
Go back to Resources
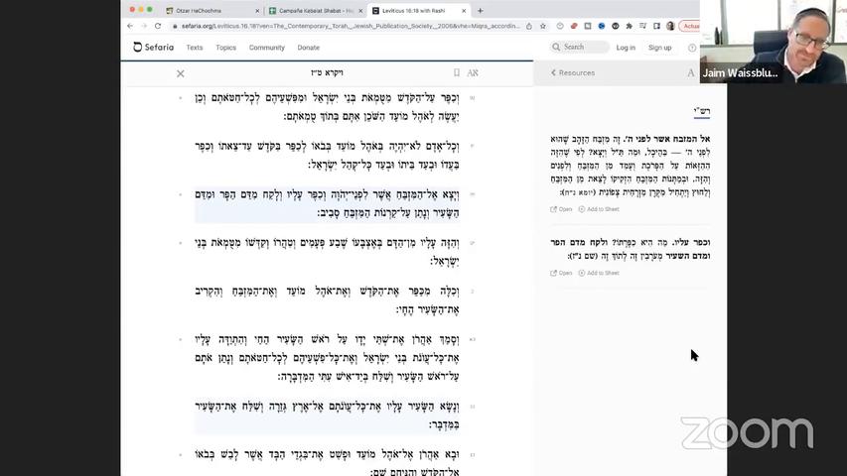coord(573,72)
